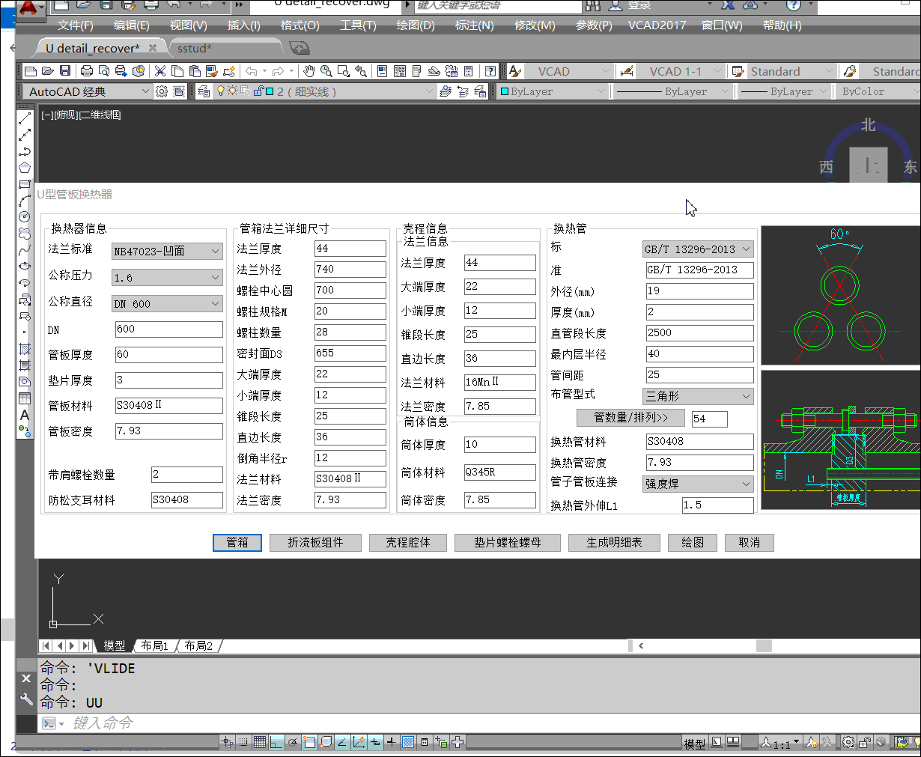Click the 生成明细表 button
Viewport: 921px width, 757px height.
(614, 543)
